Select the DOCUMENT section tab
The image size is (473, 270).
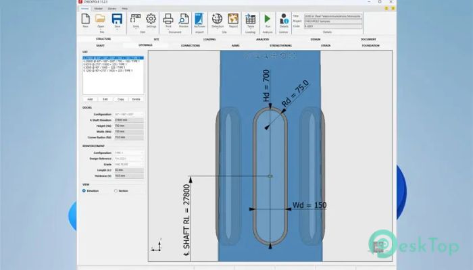click(368, 39)
